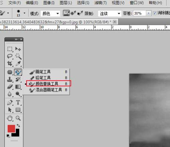Click the black background color swatch
Image resolution: width=170 pixels, height=147 pixels.
point(17,134)
